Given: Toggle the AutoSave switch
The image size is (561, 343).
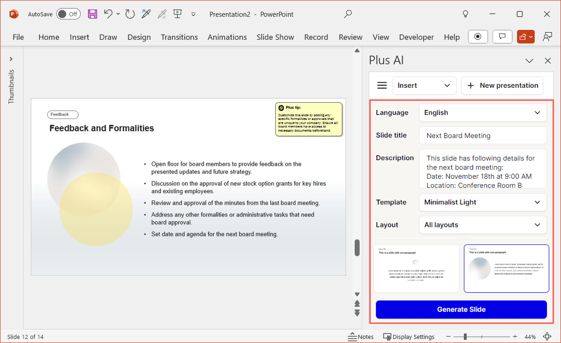Looking at the screenshot, I should [x=68, y=14].
